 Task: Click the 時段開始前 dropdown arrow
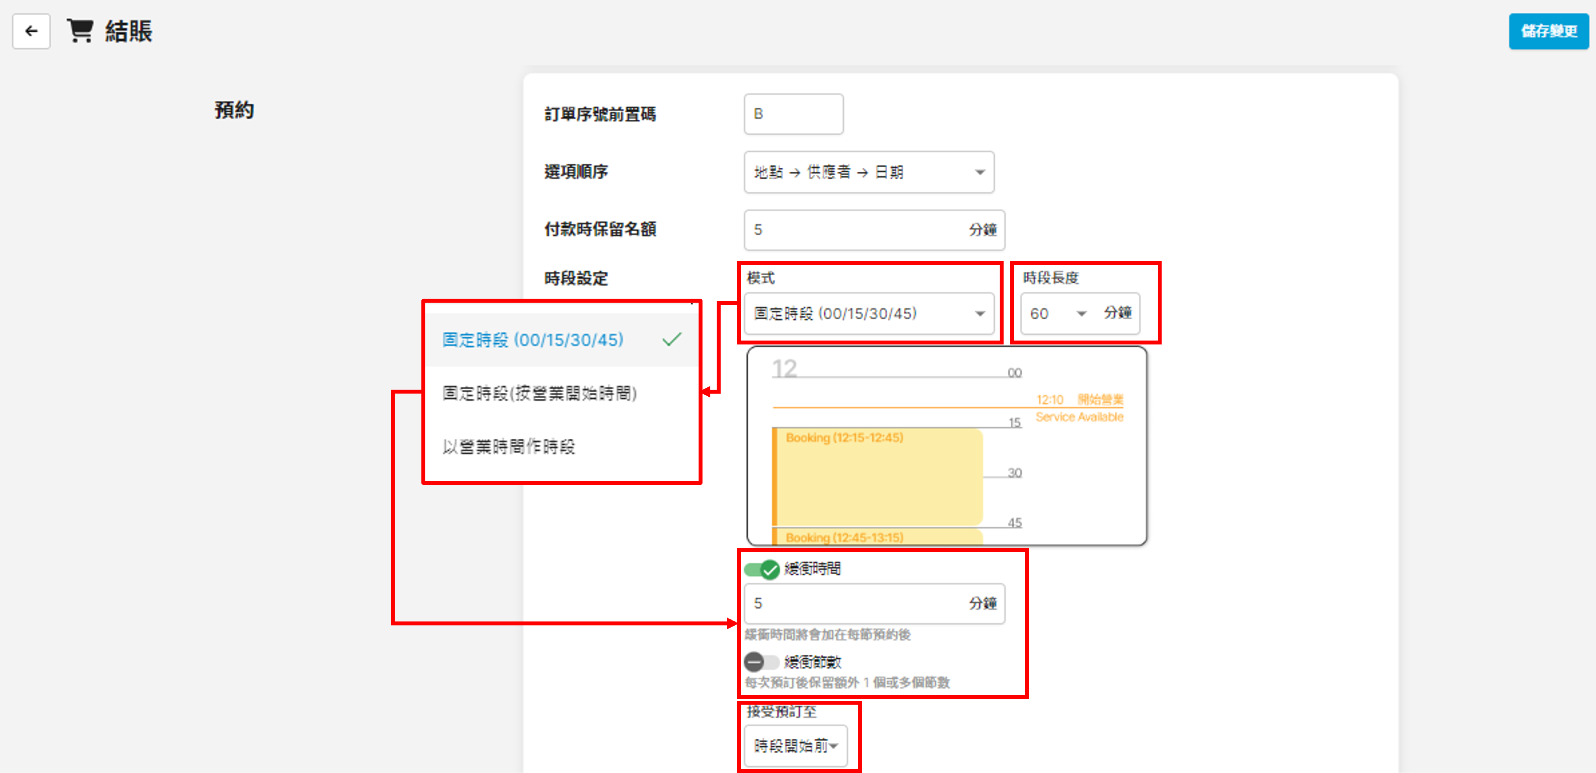pyautogui.click(x=834, y=746)
